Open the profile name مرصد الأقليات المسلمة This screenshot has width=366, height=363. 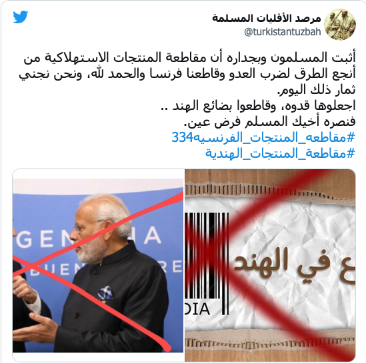pyautogui.click(x=267, y=18)
